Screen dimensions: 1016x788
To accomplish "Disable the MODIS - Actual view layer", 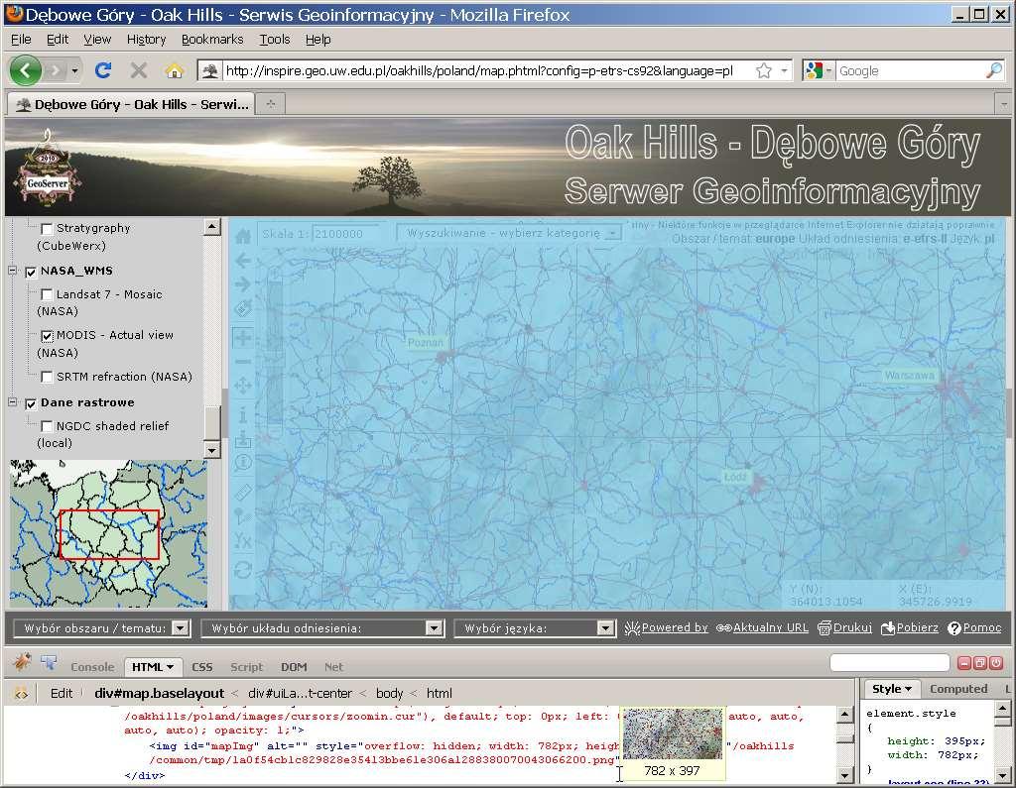I will coord(47,336).
